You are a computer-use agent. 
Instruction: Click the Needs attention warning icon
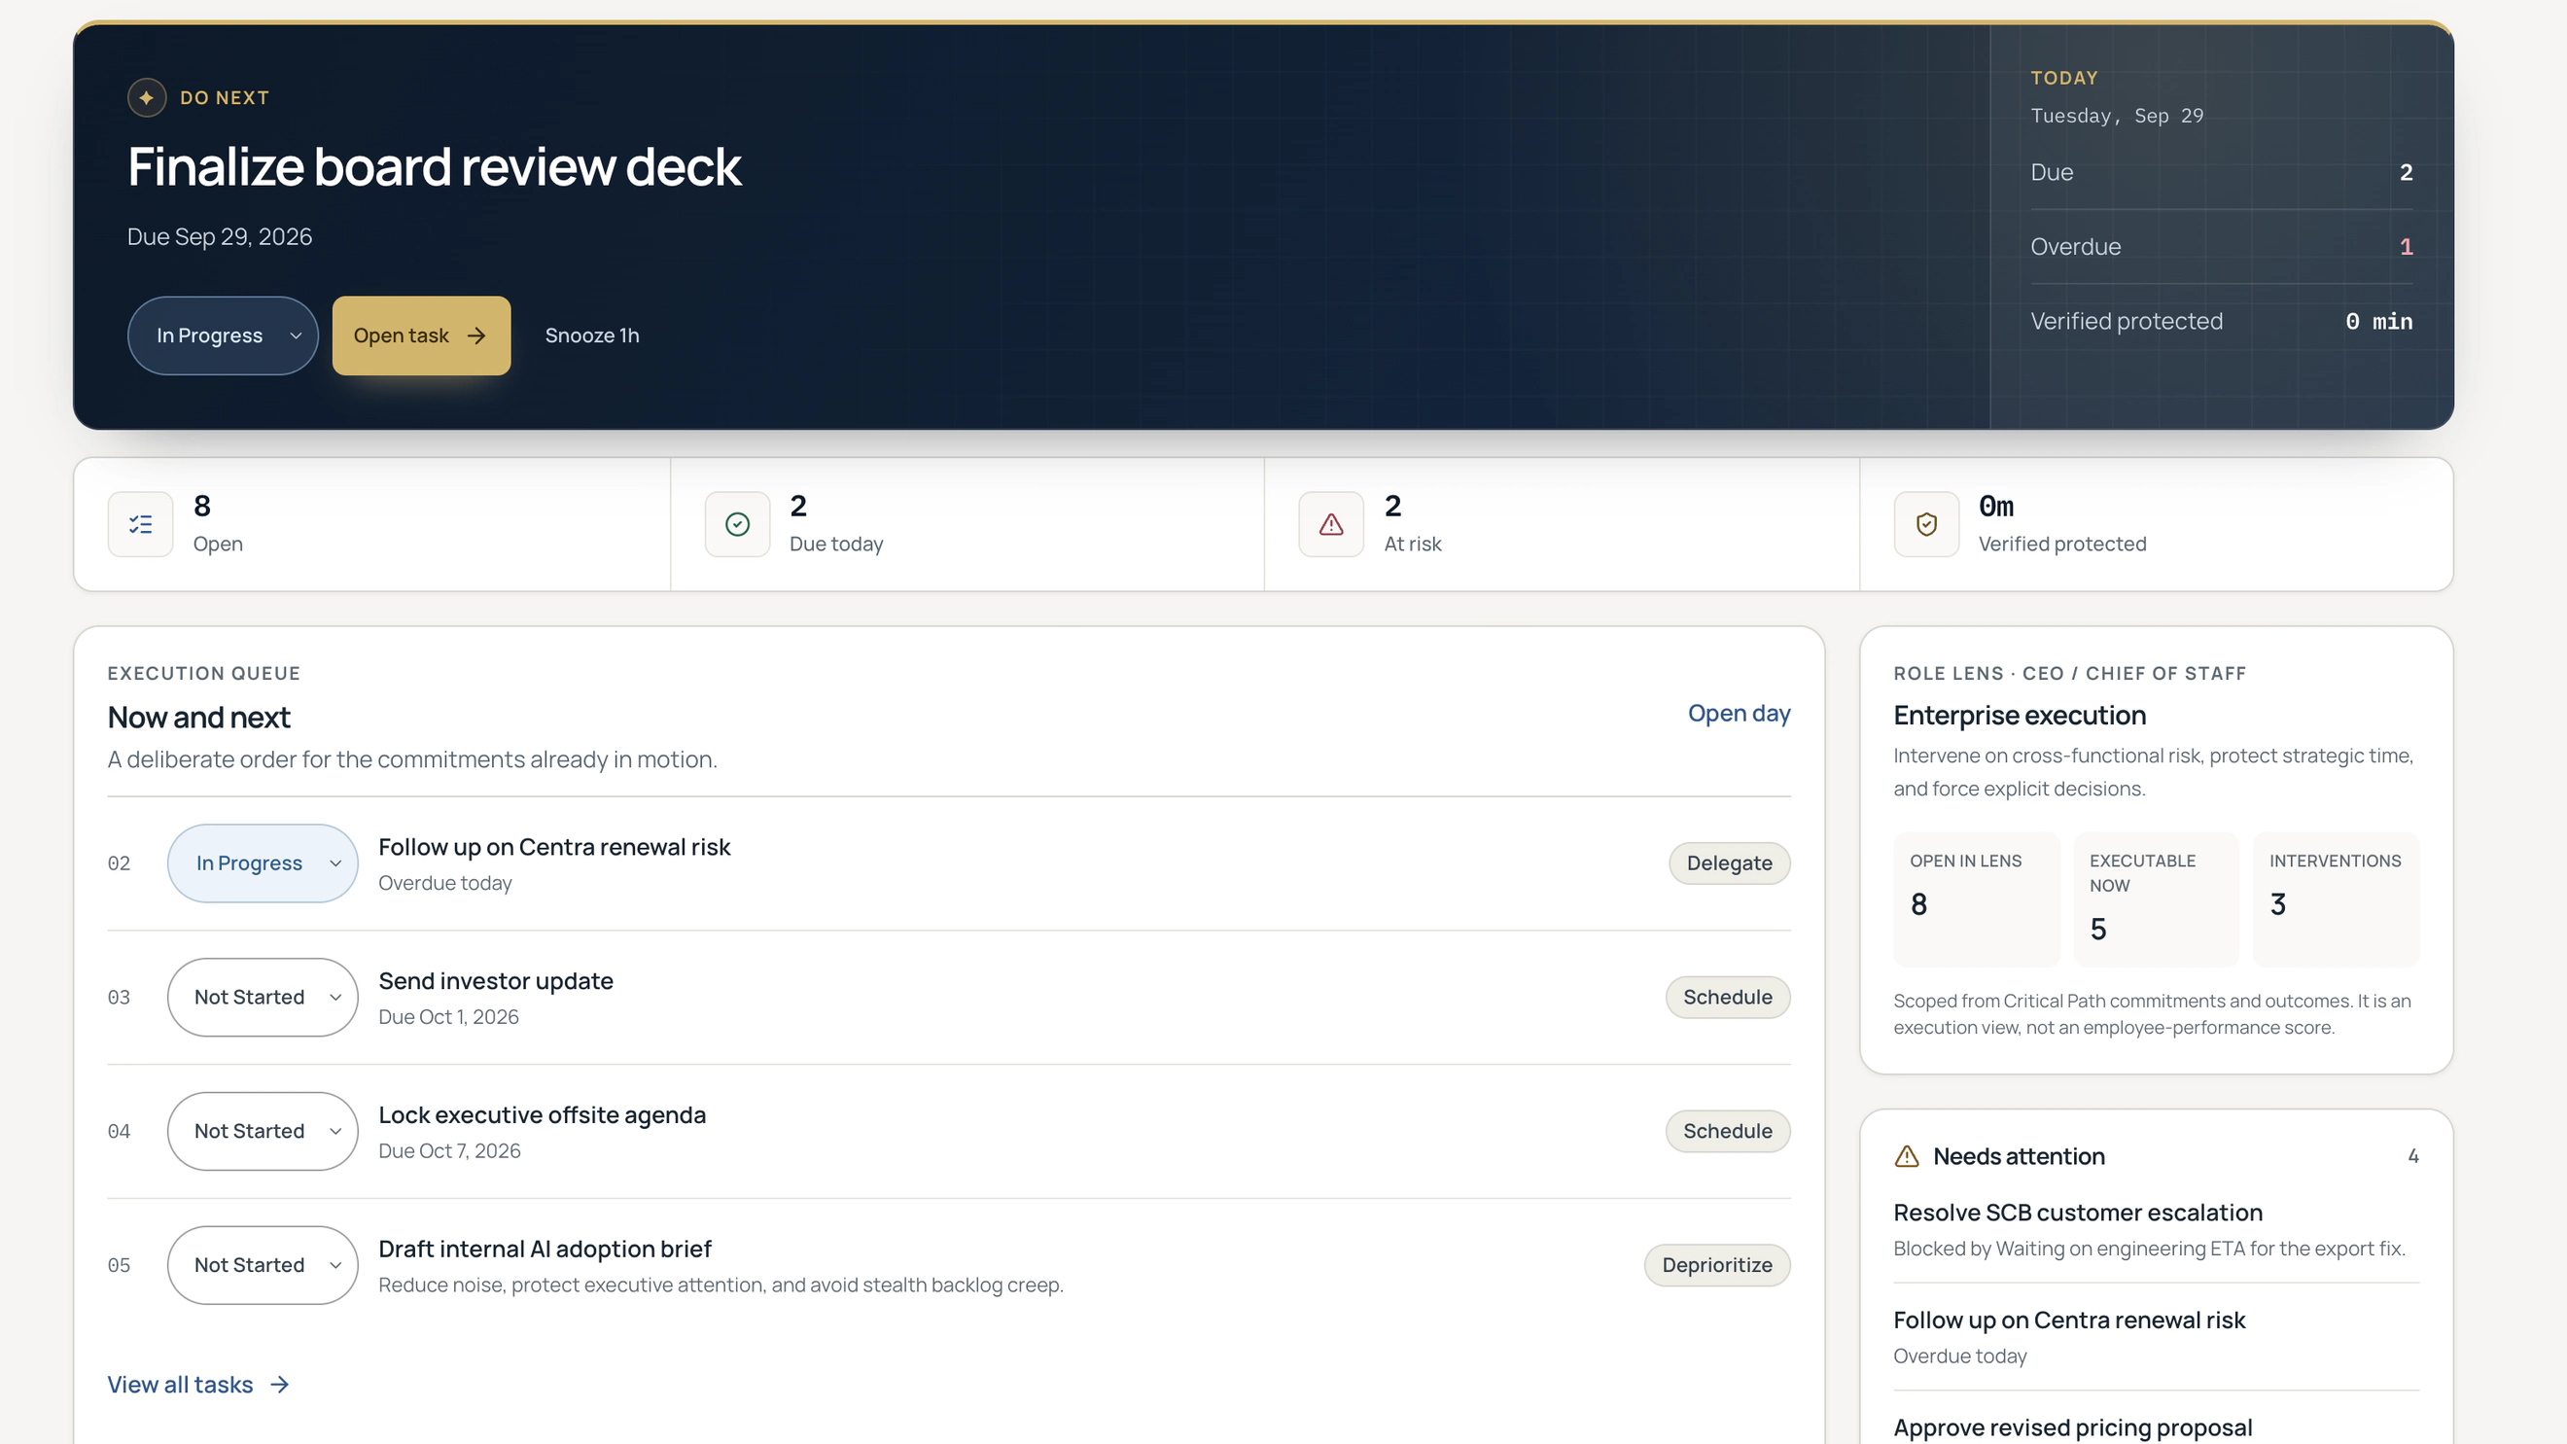1907,1156
